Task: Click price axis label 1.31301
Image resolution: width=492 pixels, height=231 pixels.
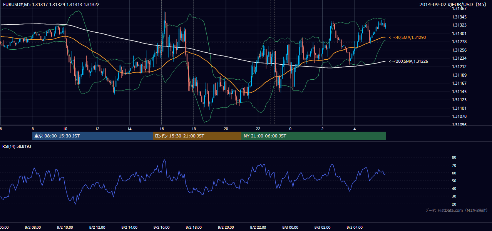Action: (x=459, y=33)
